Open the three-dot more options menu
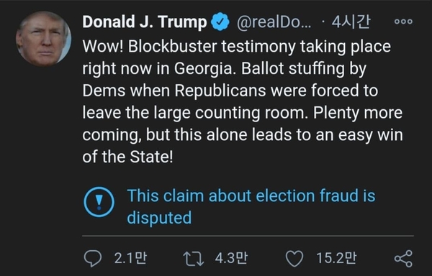Screen dimensions: 432x276 click(x=403, y=22)
